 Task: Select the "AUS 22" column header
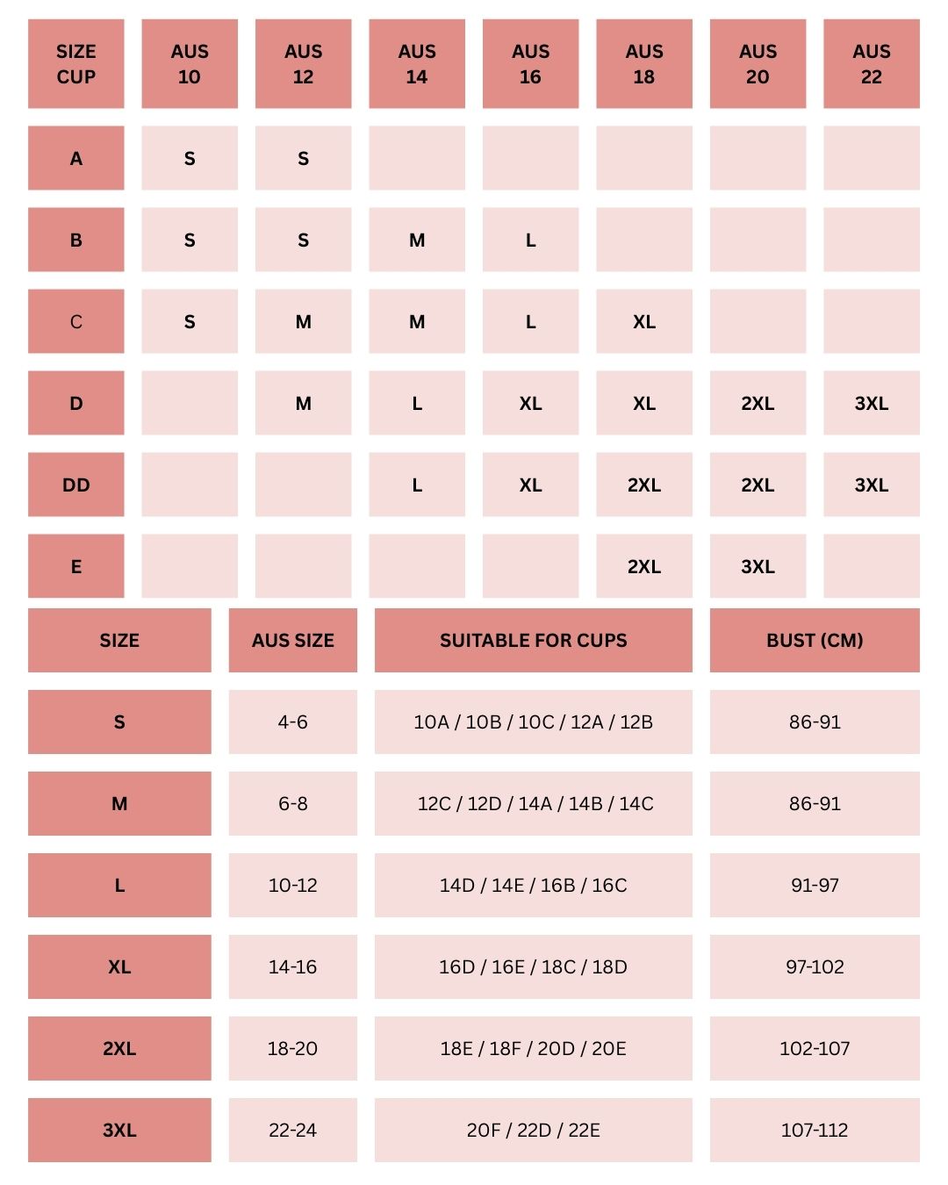point(871,64)
